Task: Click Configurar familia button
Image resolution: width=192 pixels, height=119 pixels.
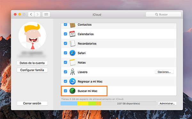Action: click(x=32, y=70)
